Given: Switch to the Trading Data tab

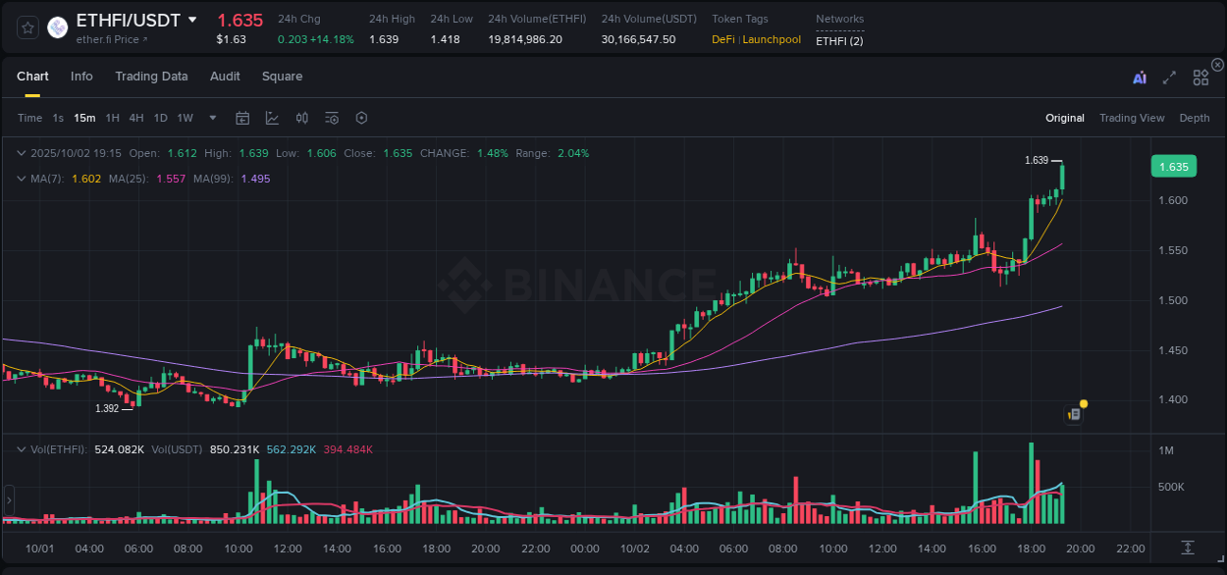Looking at the screenshot, I should [x=151, y=77].
